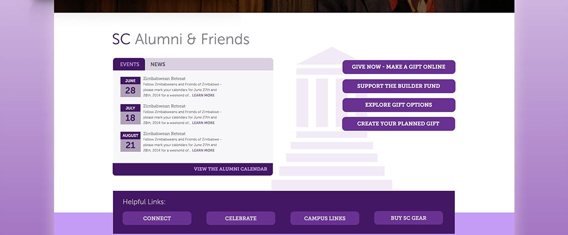Viewport: 568px width, 235px height.
Task: Select Create Your Planned Gift
Action: [x=398, y=124]
